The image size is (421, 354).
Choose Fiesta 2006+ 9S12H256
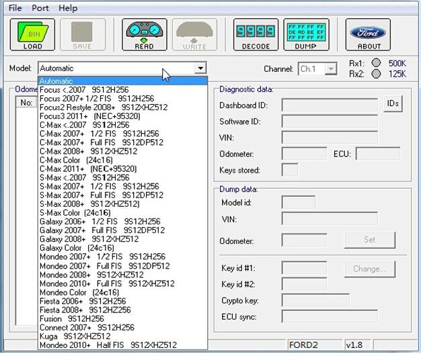(122, 301)
